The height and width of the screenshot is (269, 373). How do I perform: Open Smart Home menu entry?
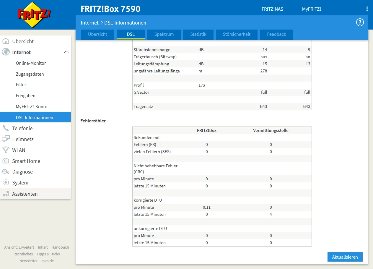pyautogui.click(x=26, y=161)
